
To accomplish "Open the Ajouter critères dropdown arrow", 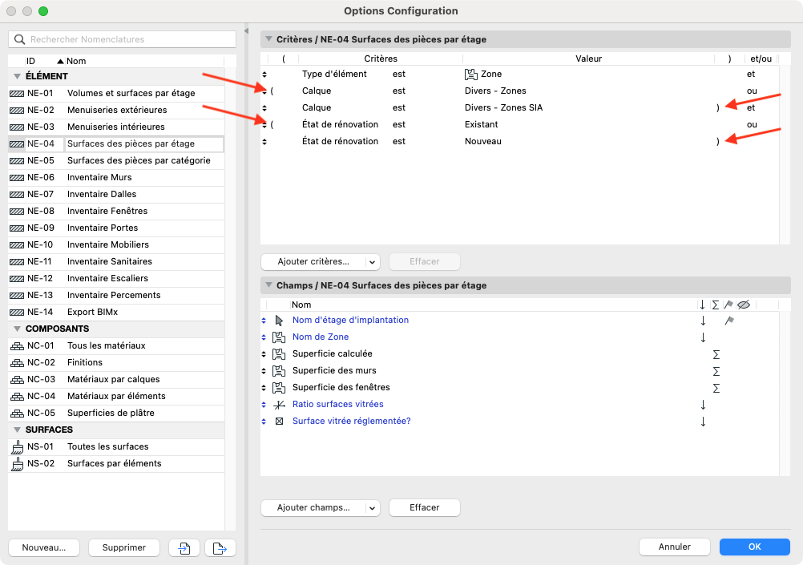I will click(373, 262).
